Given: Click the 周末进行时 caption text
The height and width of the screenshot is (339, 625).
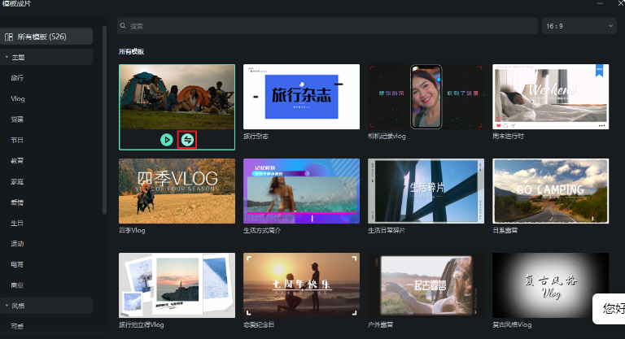Looking at the screenshot, I should tap(508, 137).
